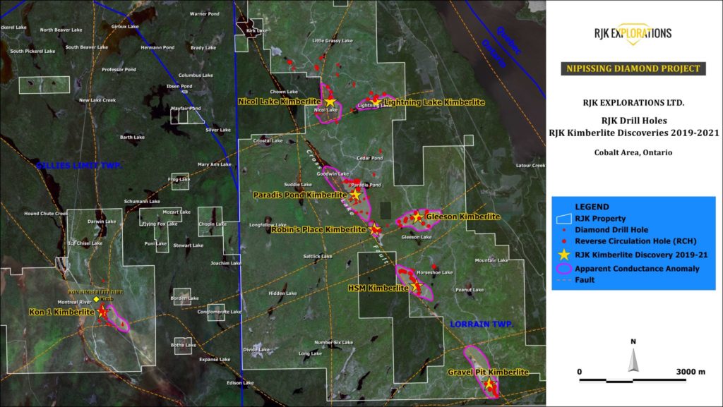Viewport: 723px width, 407px height.
Task: Click the 'Gravel Pit Kimberlite' label
Action: click(489, 372)
